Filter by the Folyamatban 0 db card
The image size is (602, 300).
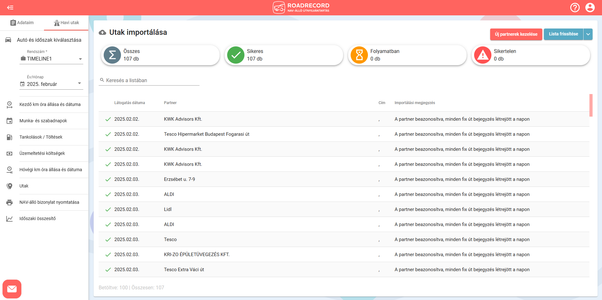[407, 55]
